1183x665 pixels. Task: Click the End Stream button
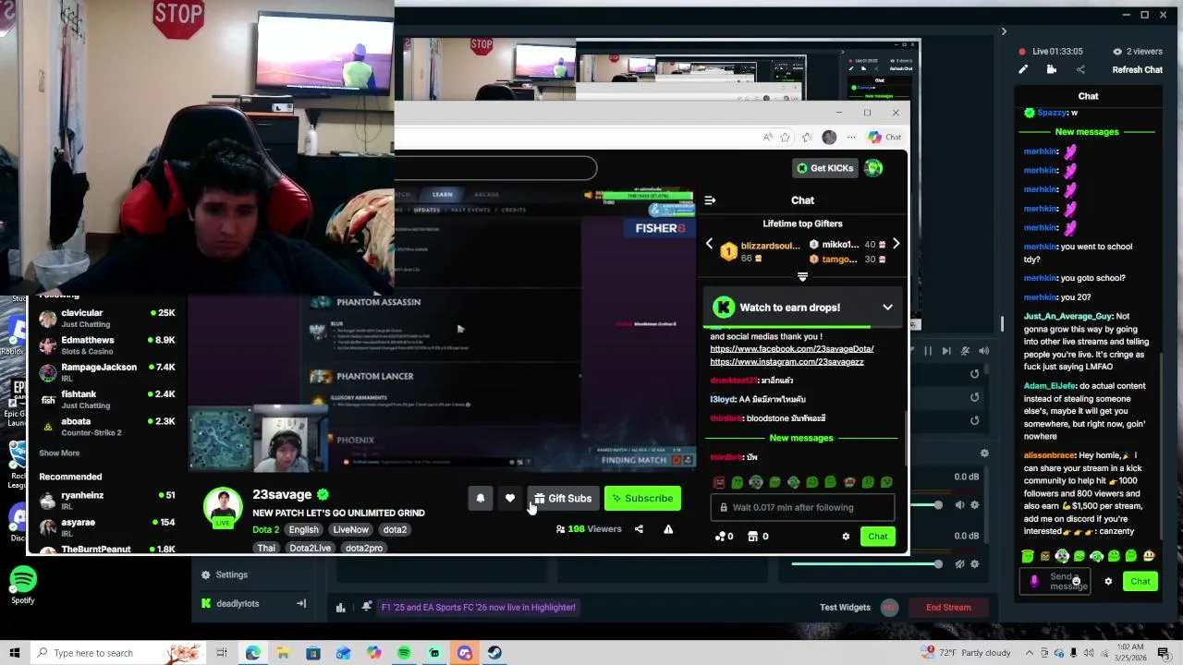[x=948, y=608]
